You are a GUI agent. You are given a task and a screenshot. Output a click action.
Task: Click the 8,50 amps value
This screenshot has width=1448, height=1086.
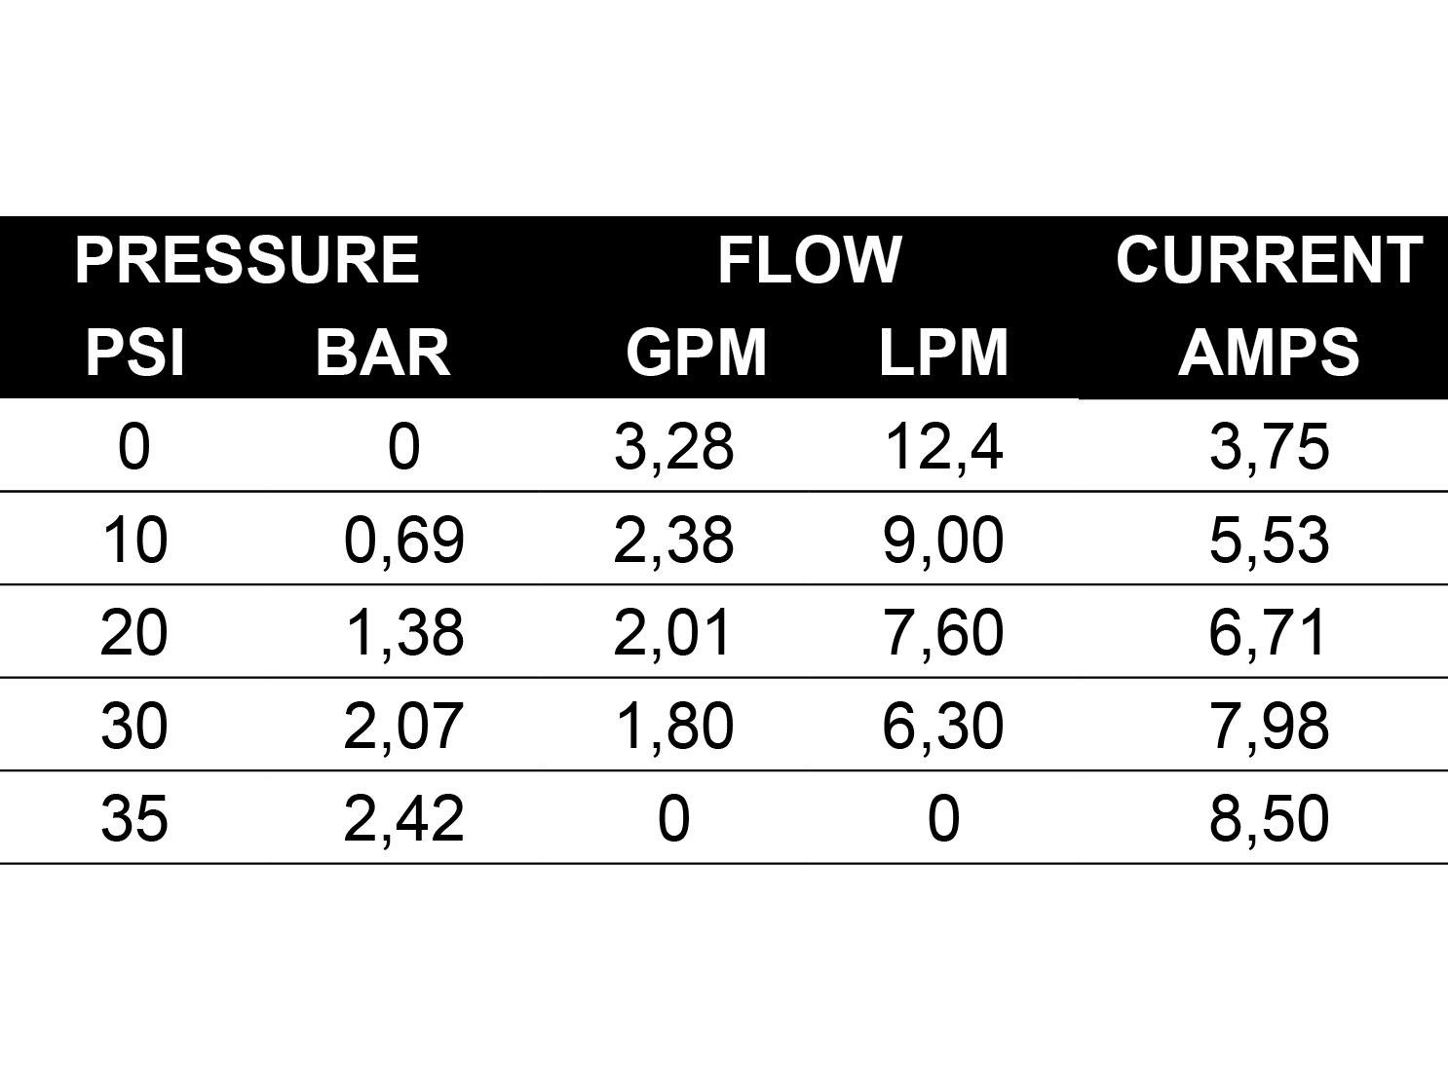(1269, 818)
